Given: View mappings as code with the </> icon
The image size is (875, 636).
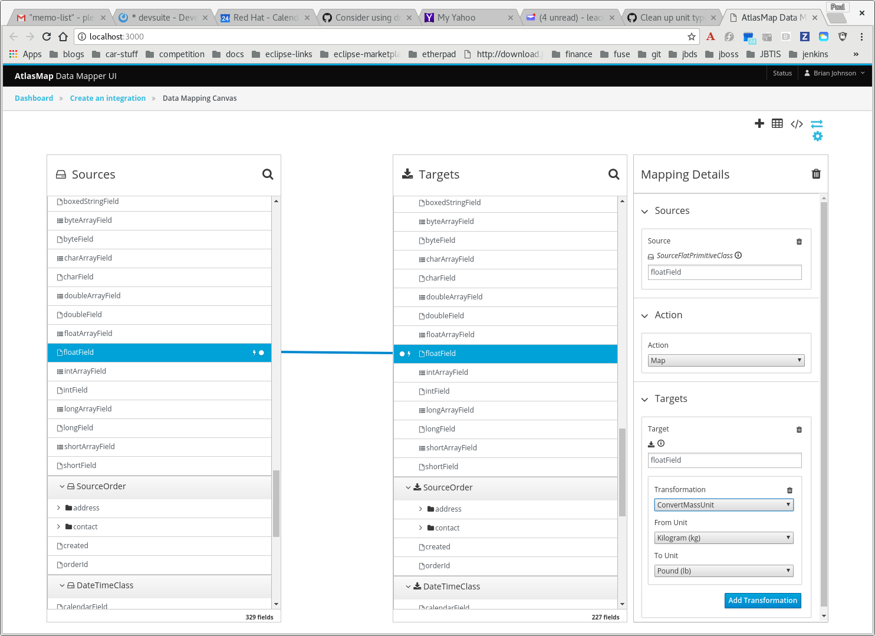Looking at the screenshot, I should pos(797,123).
